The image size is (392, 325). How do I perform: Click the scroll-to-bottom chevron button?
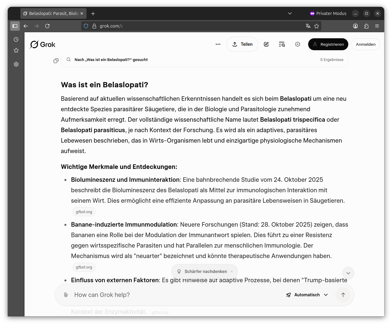coord(348,273)
